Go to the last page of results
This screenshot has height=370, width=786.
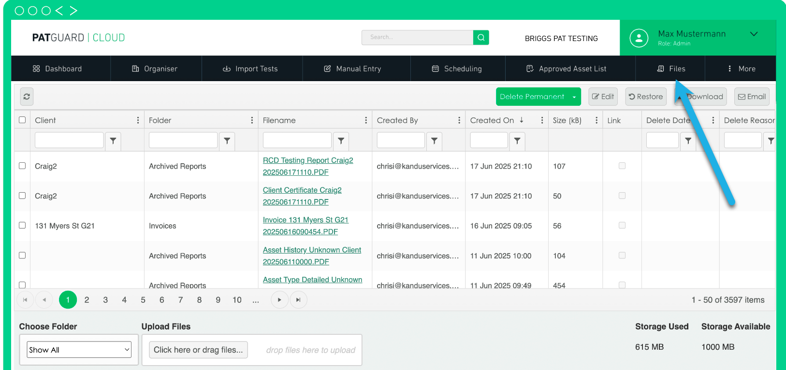tap(298, 300)
